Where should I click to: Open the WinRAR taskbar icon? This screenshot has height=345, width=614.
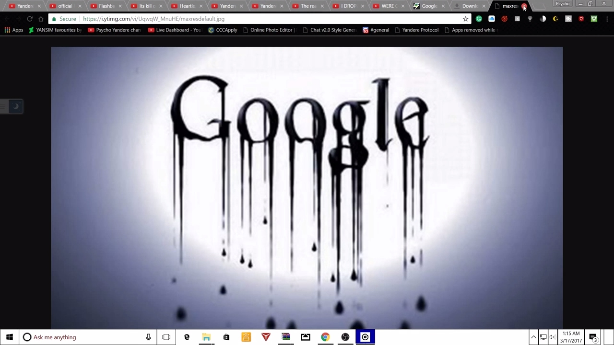[286, 337]
